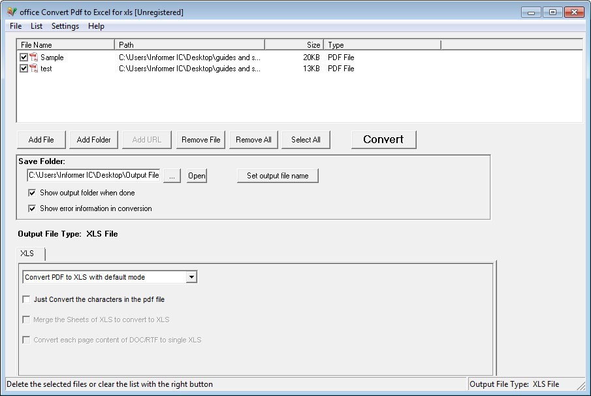Click the Add File button
This screenshot has height=396, width=591.
pyautogui.click(x=41, y=140)
